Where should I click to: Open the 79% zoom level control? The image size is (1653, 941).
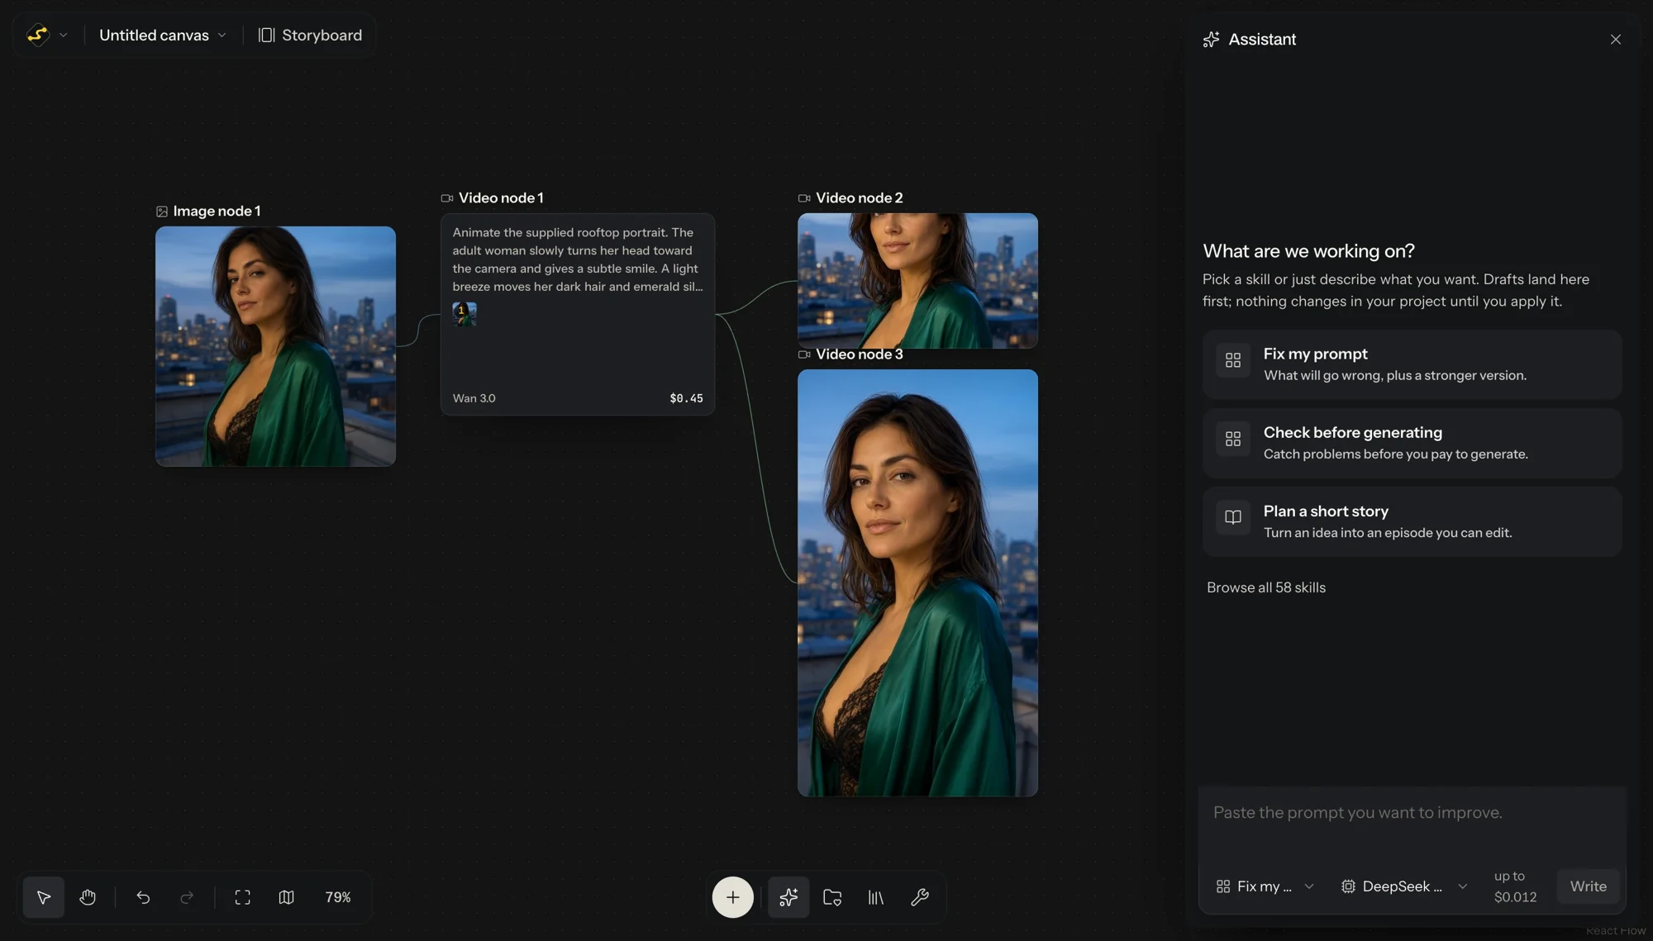tap(338, 897)
